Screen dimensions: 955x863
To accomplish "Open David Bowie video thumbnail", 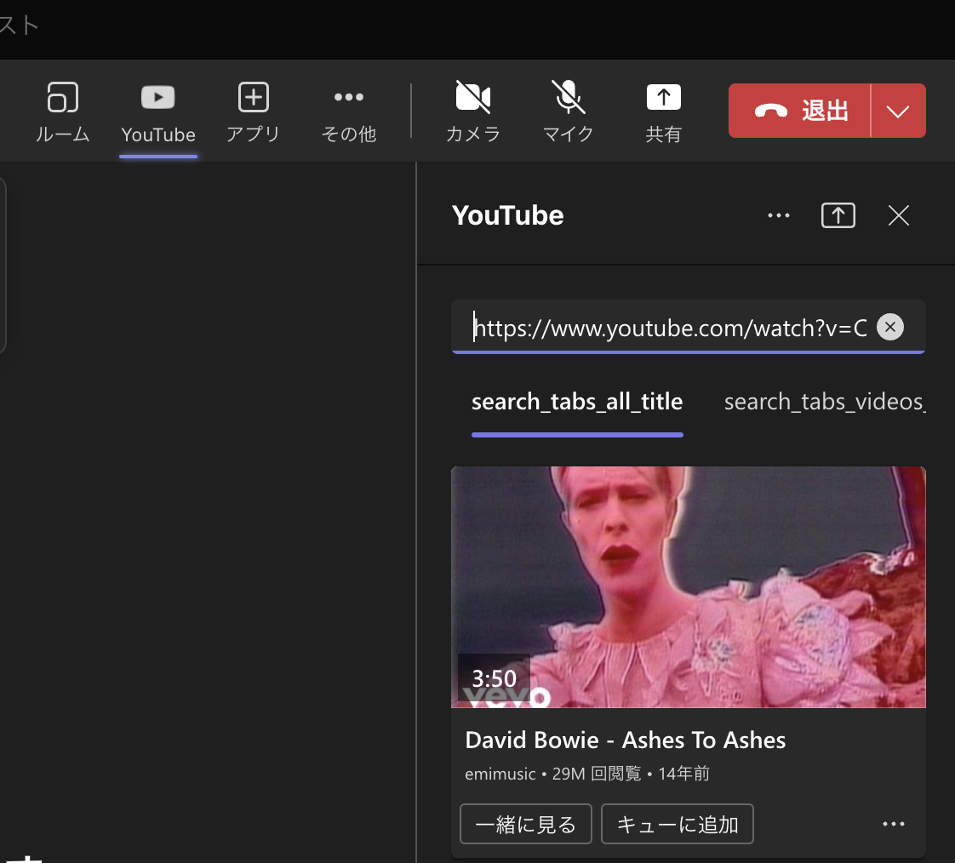I will (689, 587).
